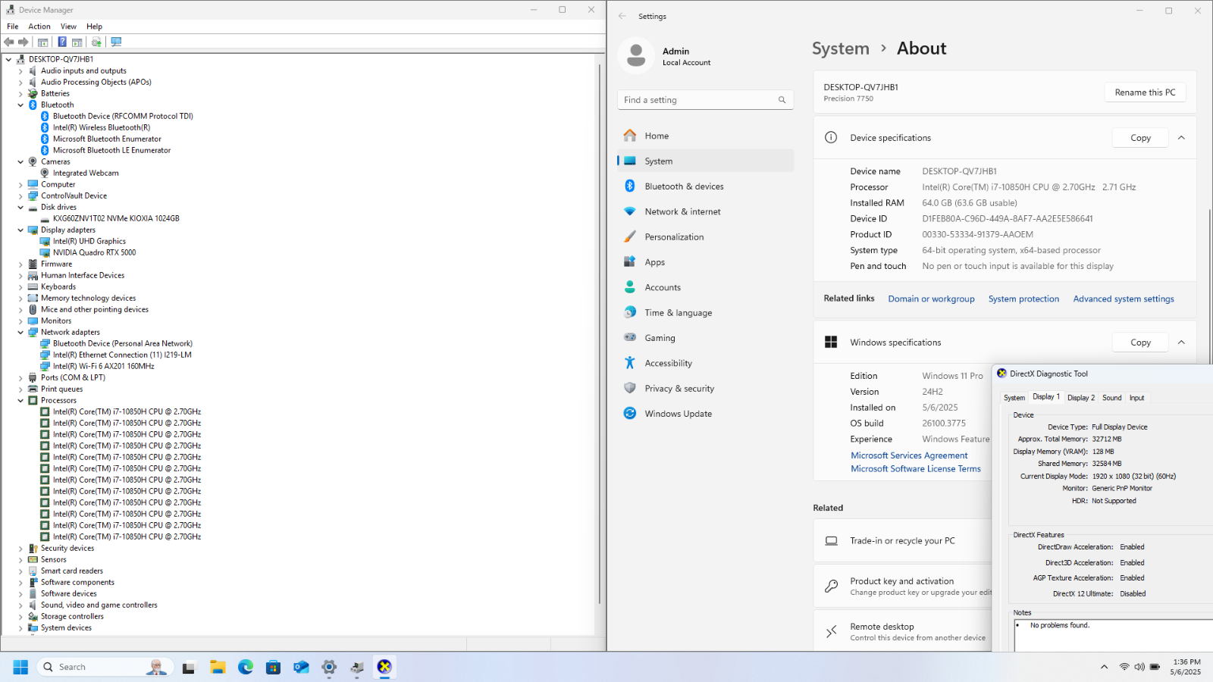Viewport: 1213px width, 682px height.
Task: Expand the Batteries node
Action: click(x=20, y=93)
